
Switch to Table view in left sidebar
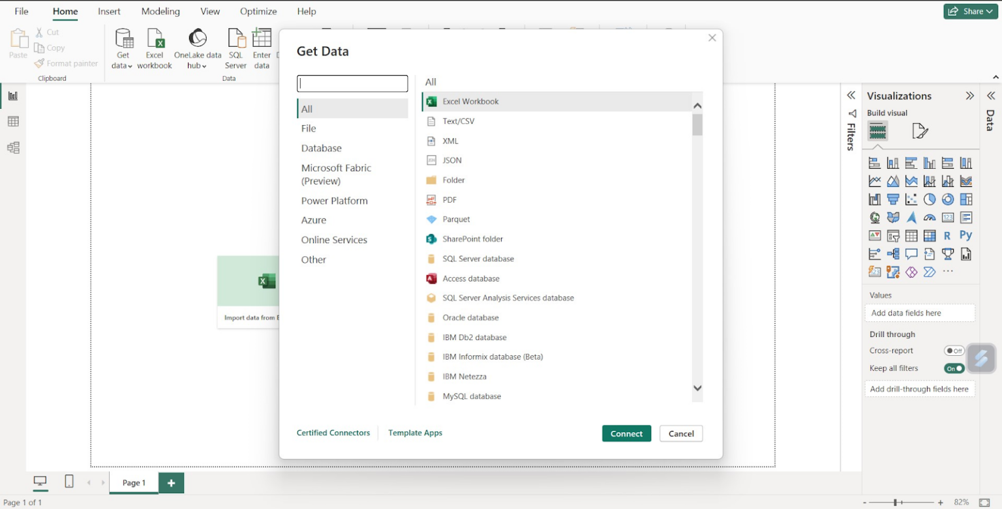tap(12, 121)
